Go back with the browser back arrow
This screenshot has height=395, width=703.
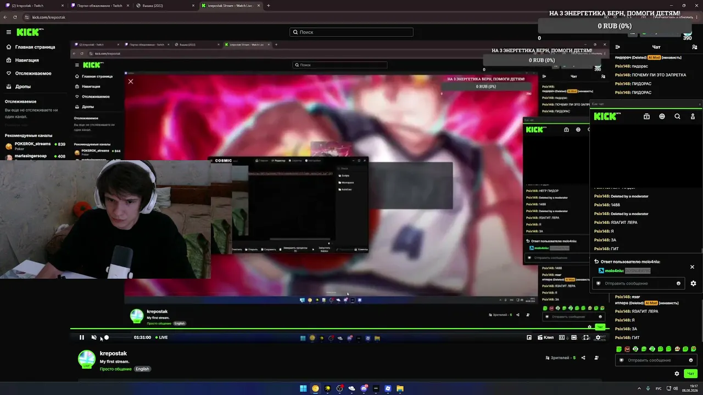pyautogui.click(x=5, y=18)
